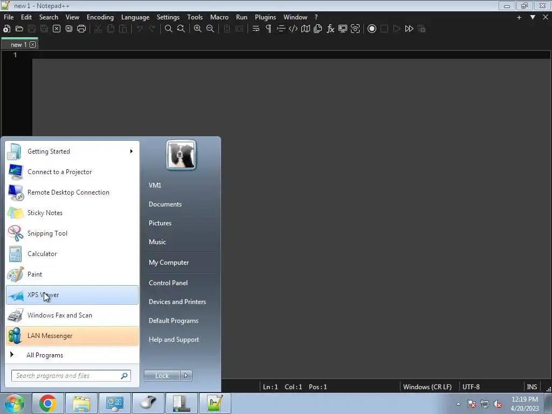The height and width of the screenshot is (414, 552).
Task: Click the Zoom Out icon
Action: (x=210, y=29)
